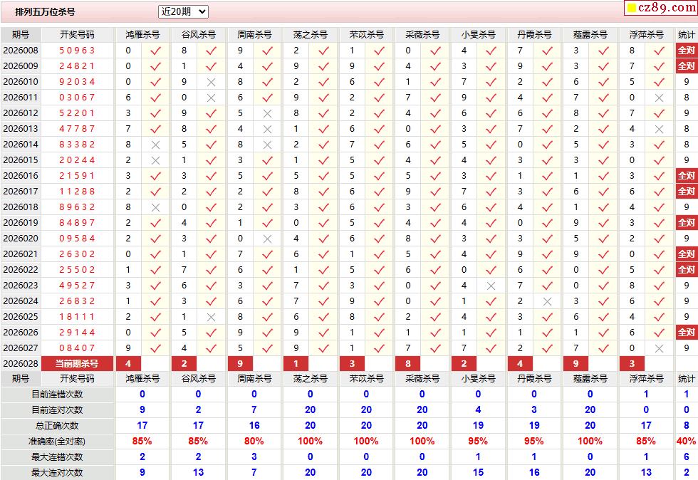Click the check mark for 采薇 in row 2026022

click(x=435, y=270)
